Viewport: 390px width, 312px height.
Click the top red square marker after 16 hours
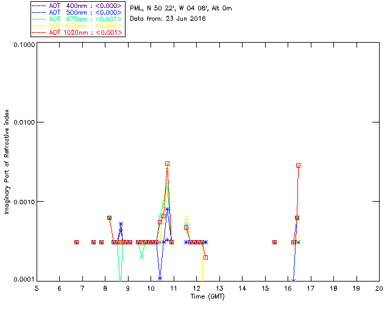298,166
